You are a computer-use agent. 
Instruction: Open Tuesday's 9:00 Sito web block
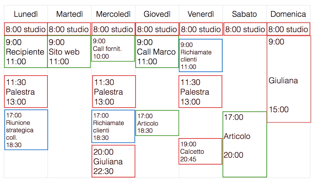[x=69, y=52]
